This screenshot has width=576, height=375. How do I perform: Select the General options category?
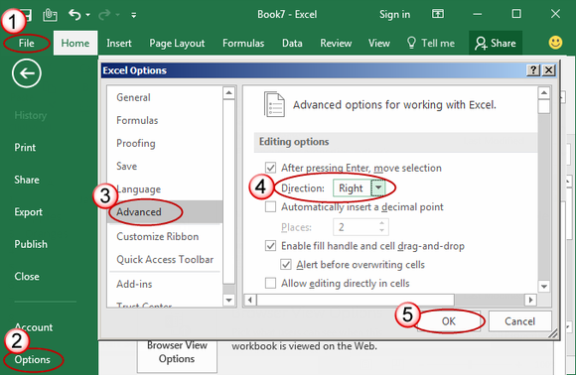point(165,97)
